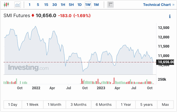Click the 10,656.0 last price
Image resolution: width=177 pixels, height=112 pixels.
pyautogui.click(x=46, y=16)
